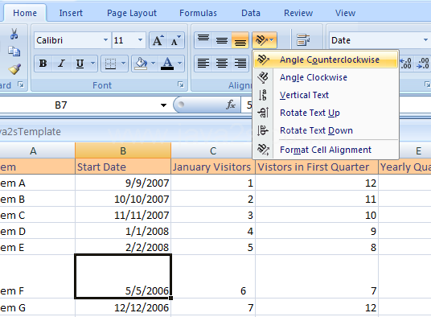Select the Format Painter brush
The image size is (431, 317).
point(14,69)
